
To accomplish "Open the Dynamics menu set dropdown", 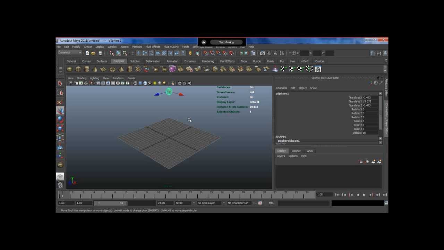I will 70,53.
